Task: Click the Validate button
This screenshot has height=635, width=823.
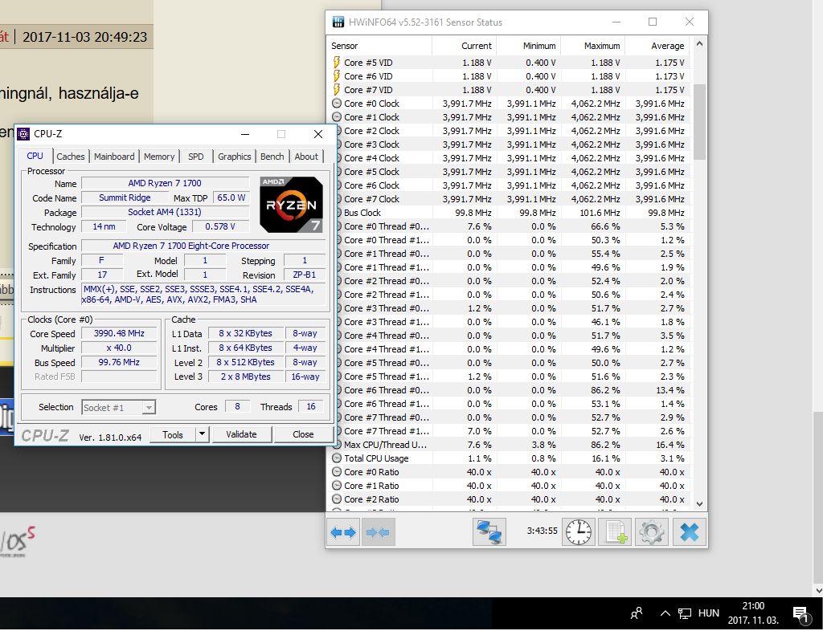Action: pyautogui.click(x=241, y=434)
